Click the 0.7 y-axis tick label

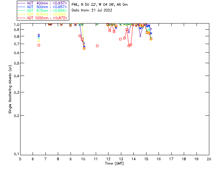click(16, 44)
